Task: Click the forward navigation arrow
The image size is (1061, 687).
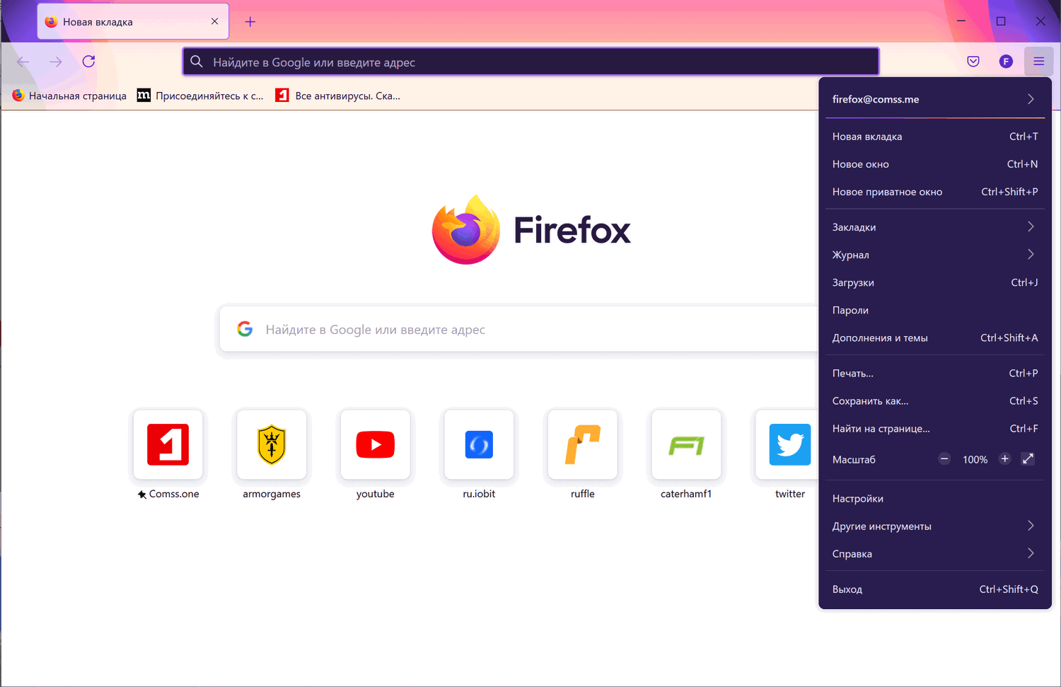Action: (56, 62)
